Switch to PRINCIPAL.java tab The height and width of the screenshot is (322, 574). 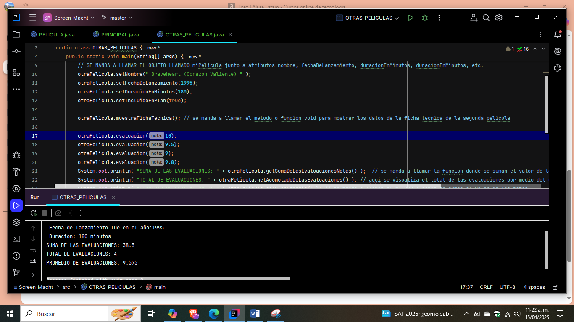coord(116,34)
